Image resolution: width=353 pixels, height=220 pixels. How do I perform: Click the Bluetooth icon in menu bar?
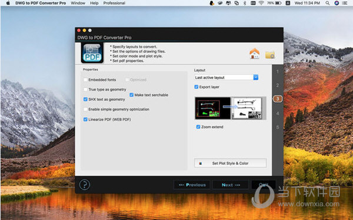pyautogui.click(x=245, y=3)
